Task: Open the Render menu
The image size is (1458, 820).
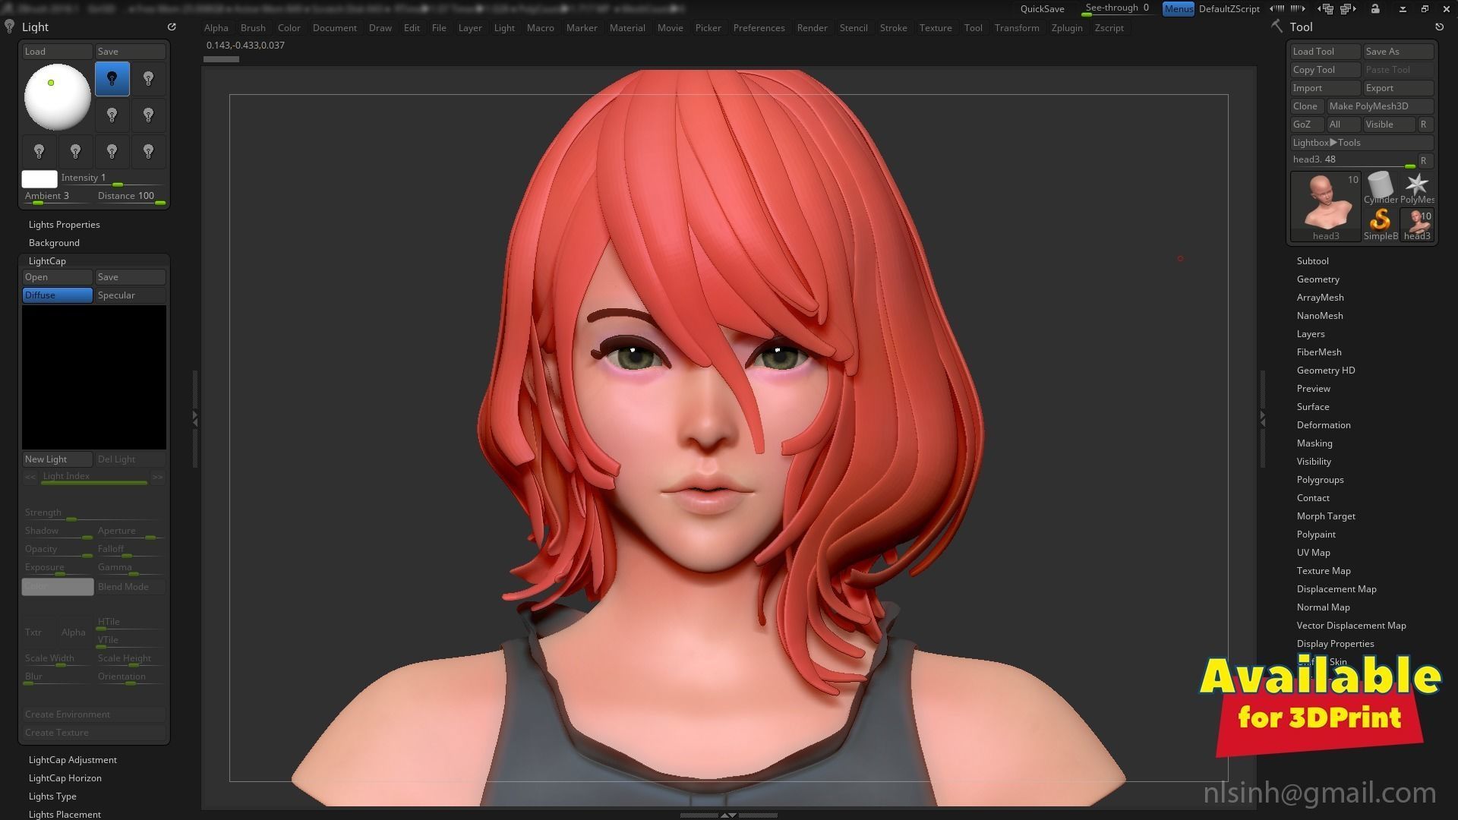Action: [812, 28]
